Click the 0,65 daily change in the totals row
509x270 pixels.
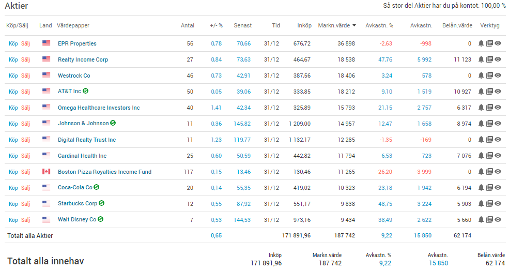point(216,235)
